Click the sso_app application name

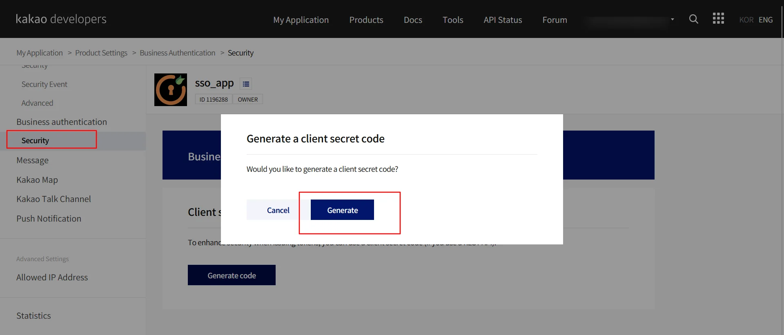pos(214,83)
